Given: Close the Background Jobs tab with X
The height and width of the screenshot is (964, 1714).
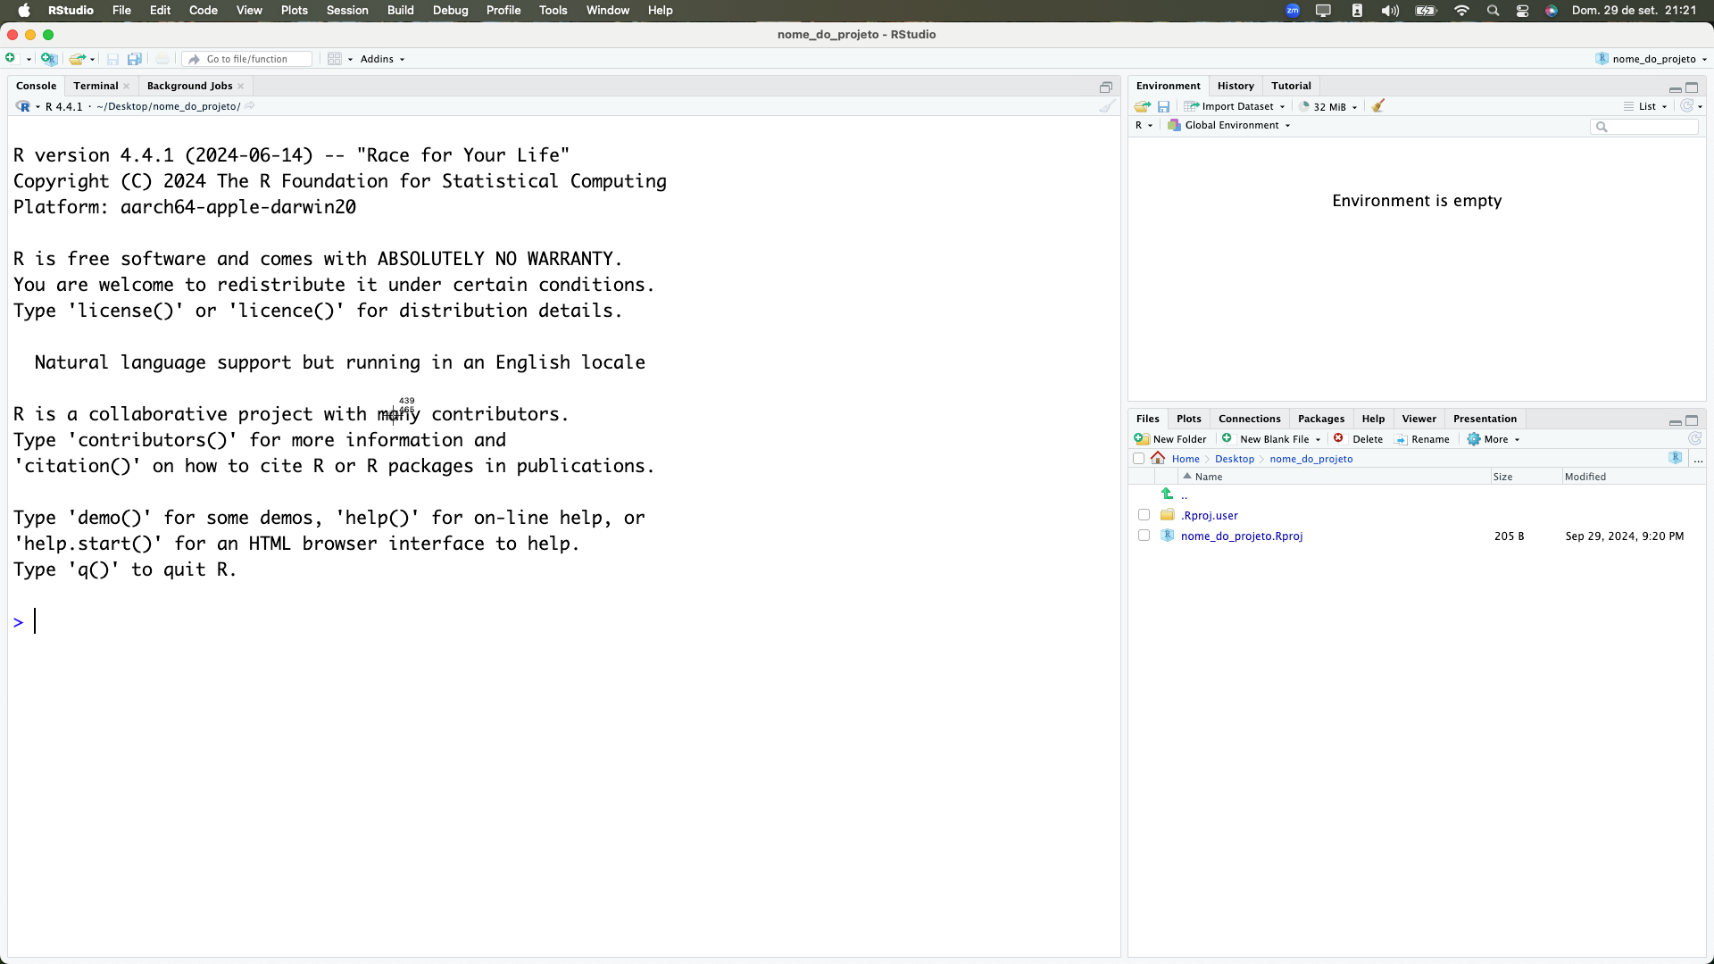Looking at the screenshot, I should click(241, 87).
